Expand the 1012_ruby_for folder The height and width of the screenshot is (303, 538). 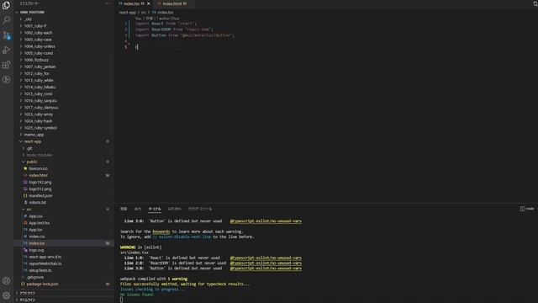pos(36,73)
